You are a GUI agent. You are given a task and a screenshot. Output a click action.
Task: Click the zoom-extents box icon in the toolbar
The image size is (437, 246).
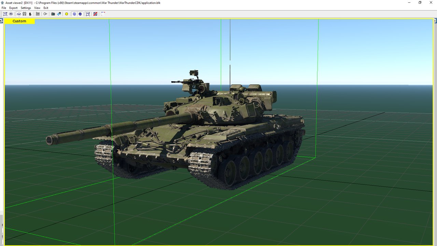(x=5, y=14)
